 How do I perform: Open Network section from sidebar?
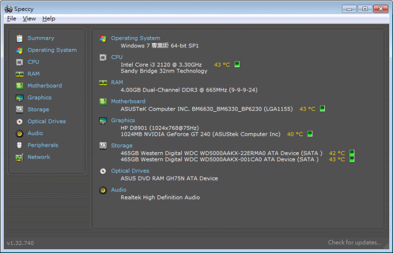point(39,157)
